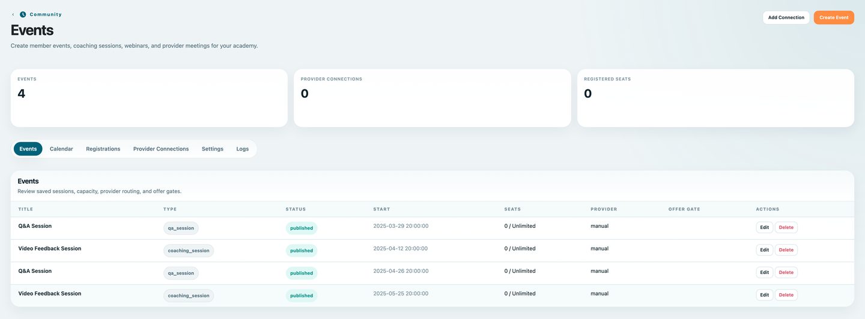Screen dimensions: 865x319
Task: Click the Provider column header
Action: click(604, 209)
